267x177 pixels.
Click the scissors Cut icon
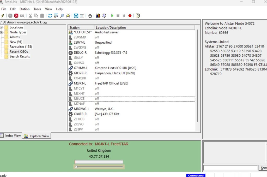pyautogui.click(x=30, y=16)
